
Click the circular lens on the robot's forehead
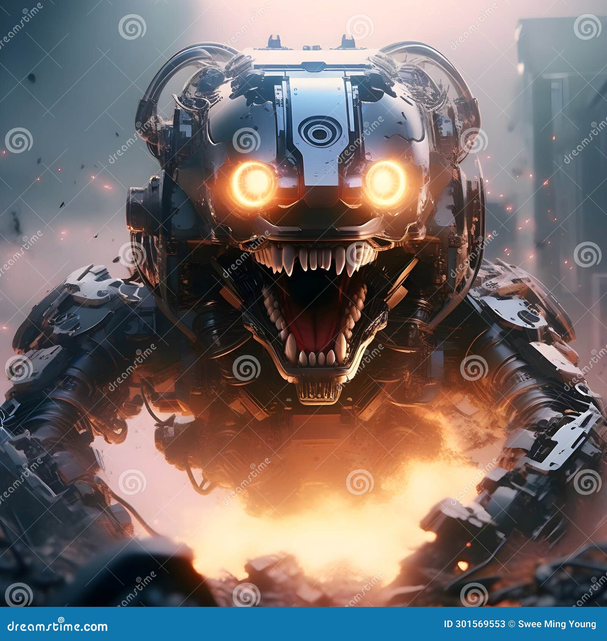[x=321, y=133]
